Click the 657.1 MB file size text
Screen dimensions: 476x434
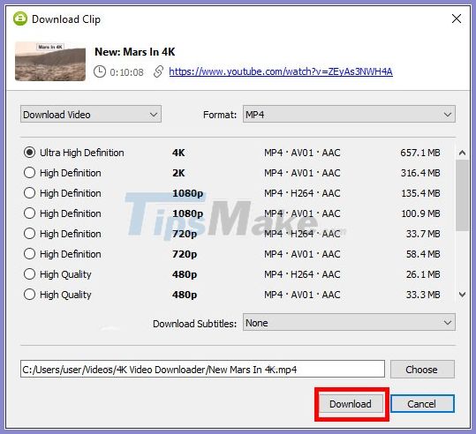[420, 153]
